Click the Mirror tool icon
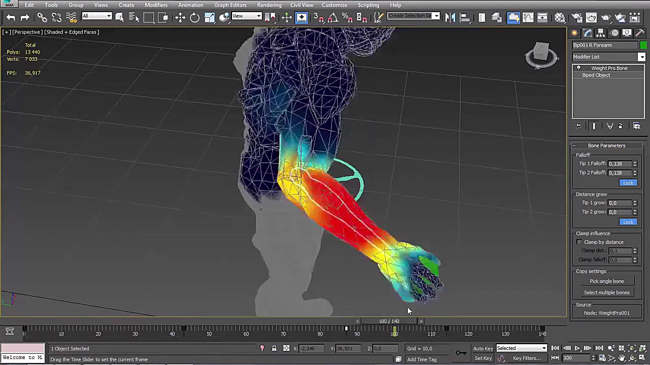The width and height of the screenshot is (650, 365). pyautogui.click(x=450, y=18)
